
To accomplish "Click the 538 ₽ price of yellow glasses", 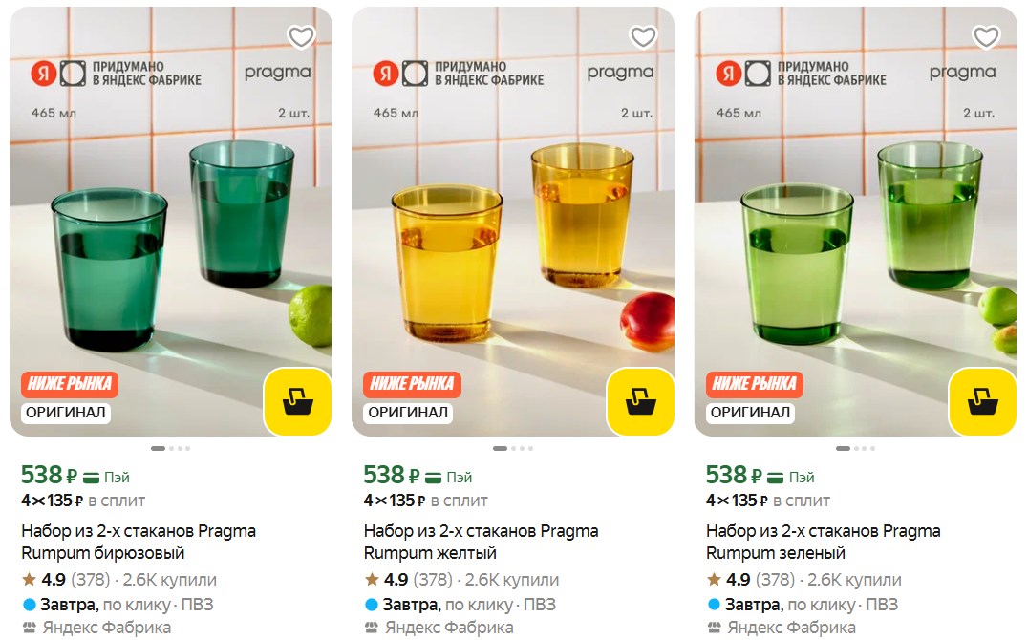I will (391, 475).
